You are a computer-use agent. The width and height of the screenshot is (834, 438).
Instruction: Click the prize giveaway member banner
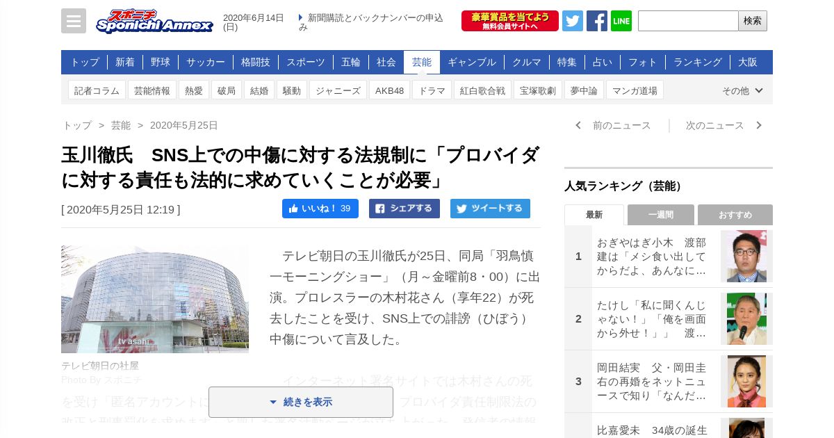(x=510, y=21)
